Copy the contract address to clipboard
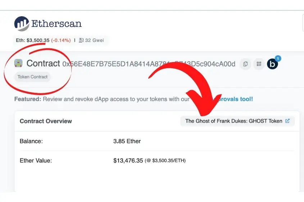304x202 pixels. (245, 64)
